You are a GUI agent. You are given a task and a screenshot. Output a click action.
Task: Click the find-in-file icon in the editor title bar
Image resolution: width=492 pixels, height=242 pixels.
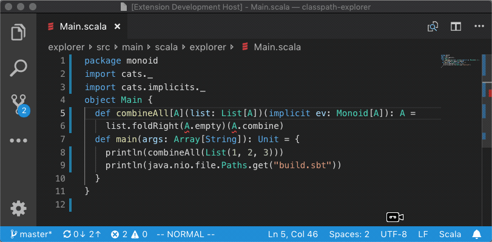click(x=433, y=27)
